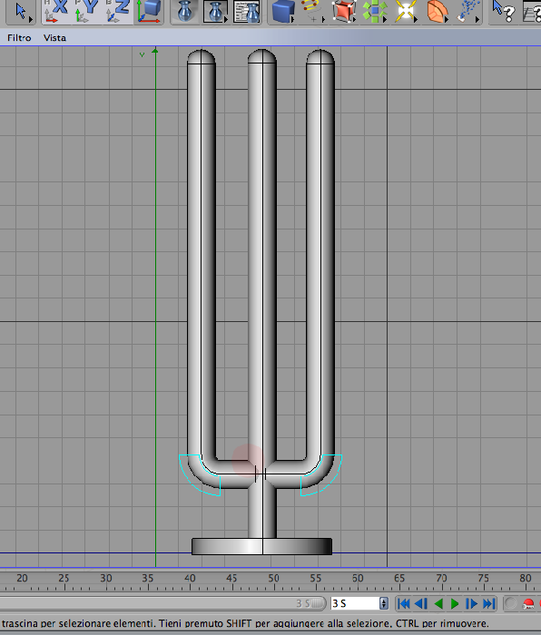
Task: Click frame 20 on the timeline ruler
Action: [22, 579]
